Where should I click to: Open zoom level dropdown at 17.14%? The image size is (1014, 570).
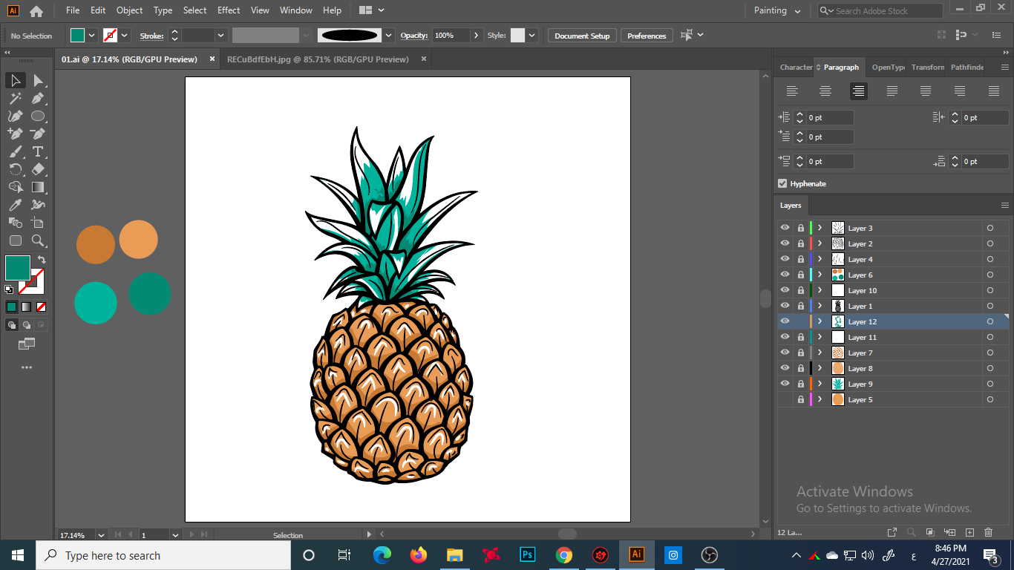[101, 535]
